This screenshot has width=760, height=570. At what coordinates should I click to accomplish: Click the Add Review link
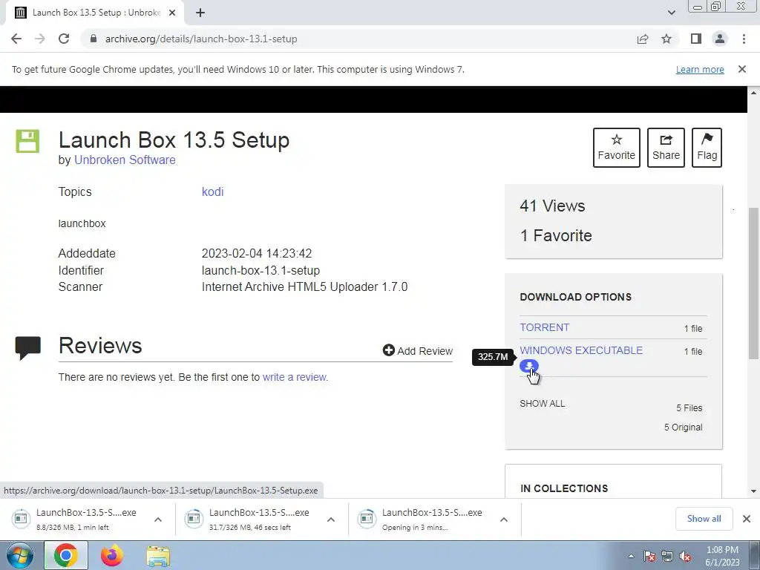[417, 350]
